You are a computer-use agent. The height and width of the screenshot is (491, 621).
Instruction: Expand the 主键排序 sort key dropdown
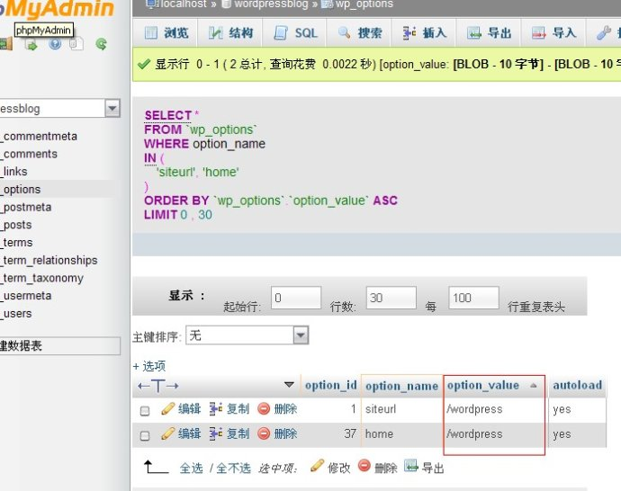point(301,335)
